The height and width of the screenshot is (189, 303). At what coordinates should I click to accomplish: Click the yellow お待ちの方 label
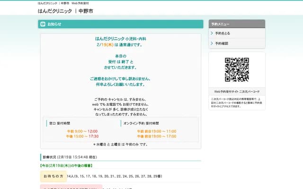point(53,176)
